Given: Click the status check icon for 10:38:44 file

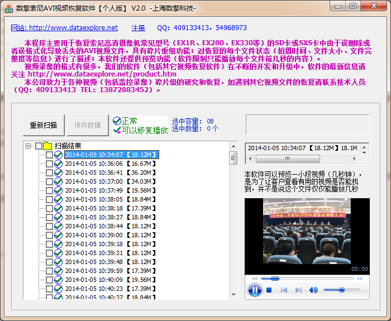Looking at the screenshot, I should 58,226.
